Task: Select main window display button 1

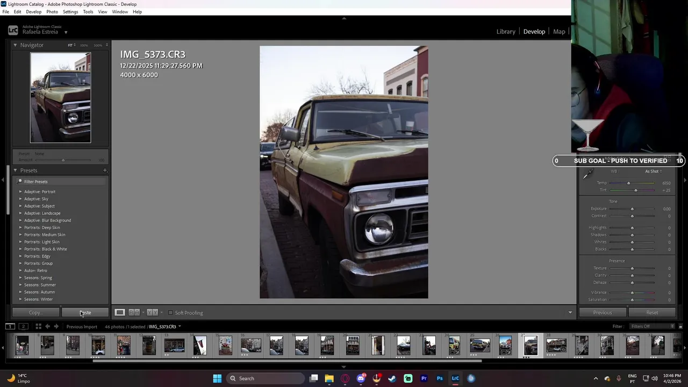Action: click(x=10, y=326)
